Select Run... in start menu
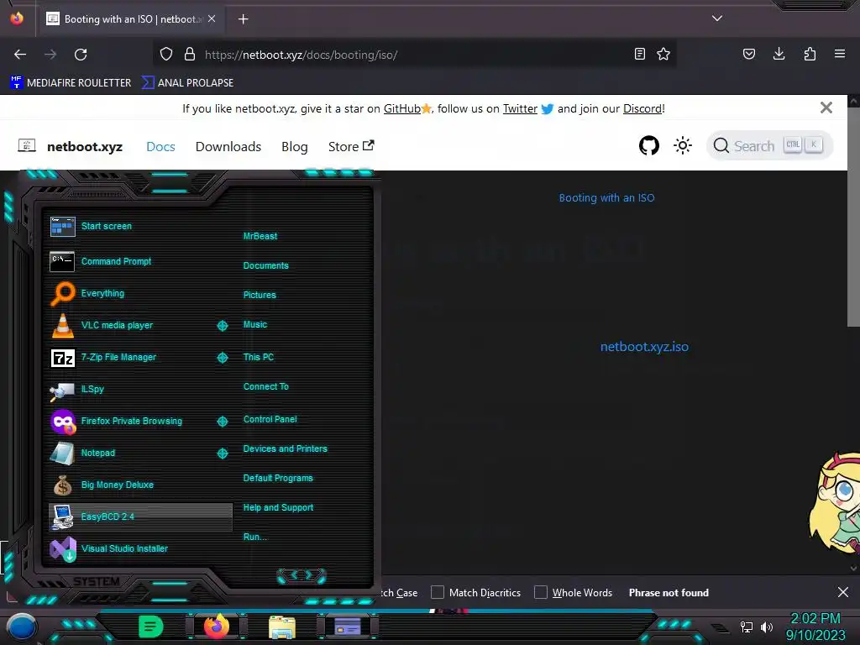 click(255, 537)
